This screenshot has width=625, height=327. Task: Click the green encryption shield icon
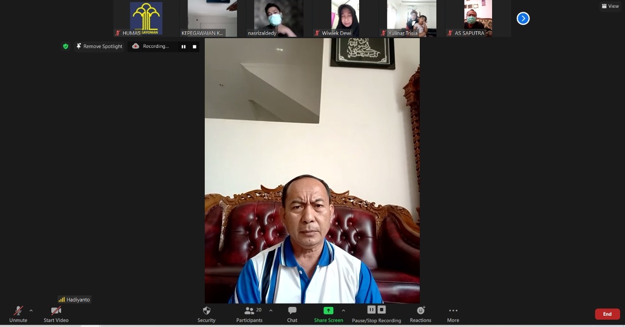(x=65, y=46)
